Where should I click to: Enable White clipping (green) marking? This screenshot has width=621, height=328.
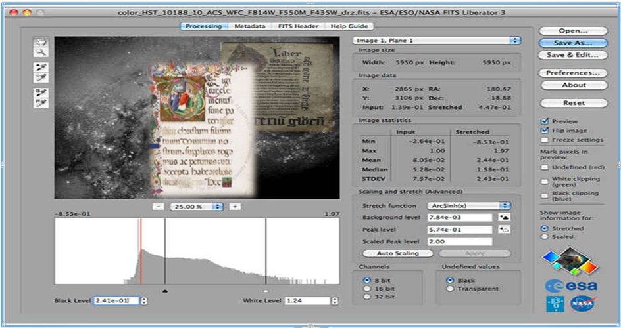coord(545,182)
